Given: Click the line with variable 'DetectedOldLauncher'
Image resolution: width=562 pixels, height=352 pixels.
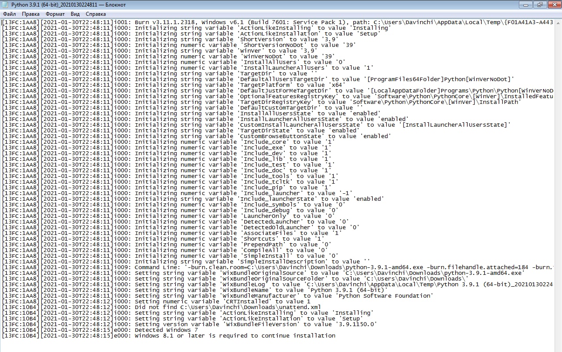Looking at the screenshot, I should click(x=181, y=227).
